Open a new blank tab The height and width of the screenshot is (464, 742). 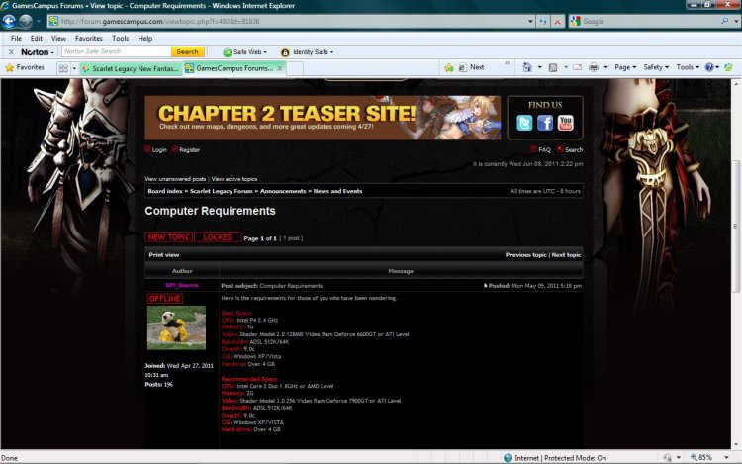(x=295, y=69)
